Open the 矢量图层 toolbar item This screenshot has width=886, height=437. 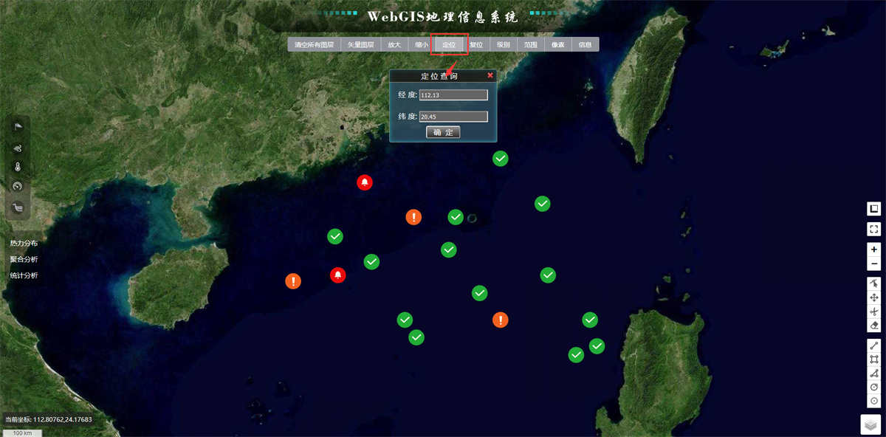361,45
